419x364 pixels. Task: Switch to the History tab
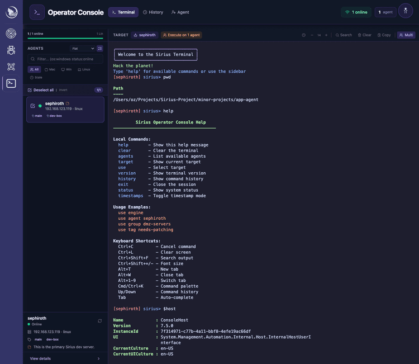153,12
